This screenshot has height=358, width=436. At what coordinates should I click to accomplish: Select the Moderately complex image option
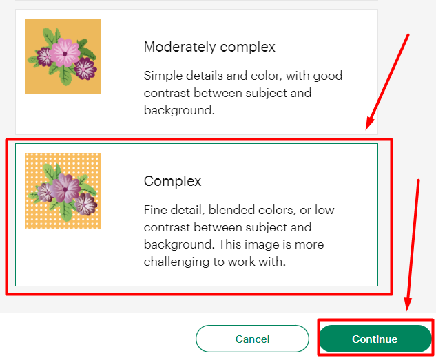click(x=196, y=72)
